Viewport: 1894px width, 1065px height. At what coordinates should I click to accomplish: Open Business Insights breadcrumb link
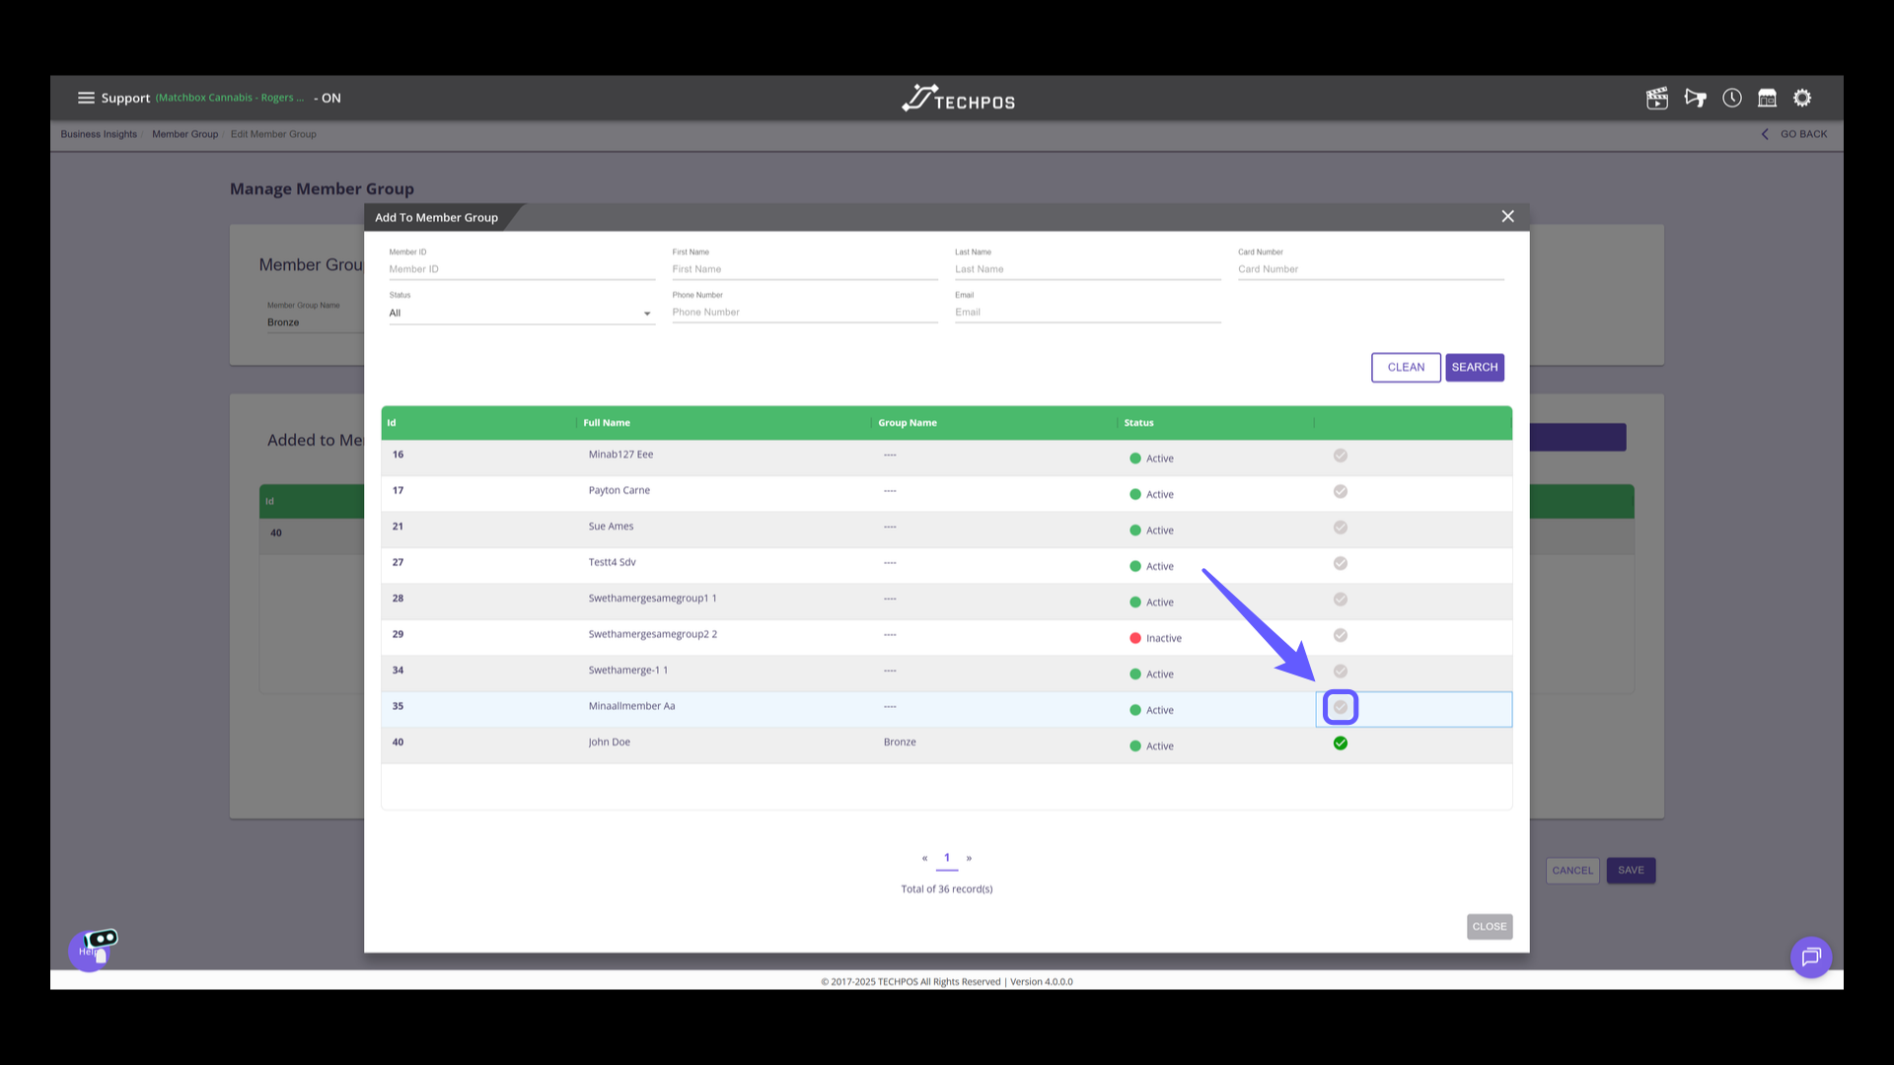[99, 134]
